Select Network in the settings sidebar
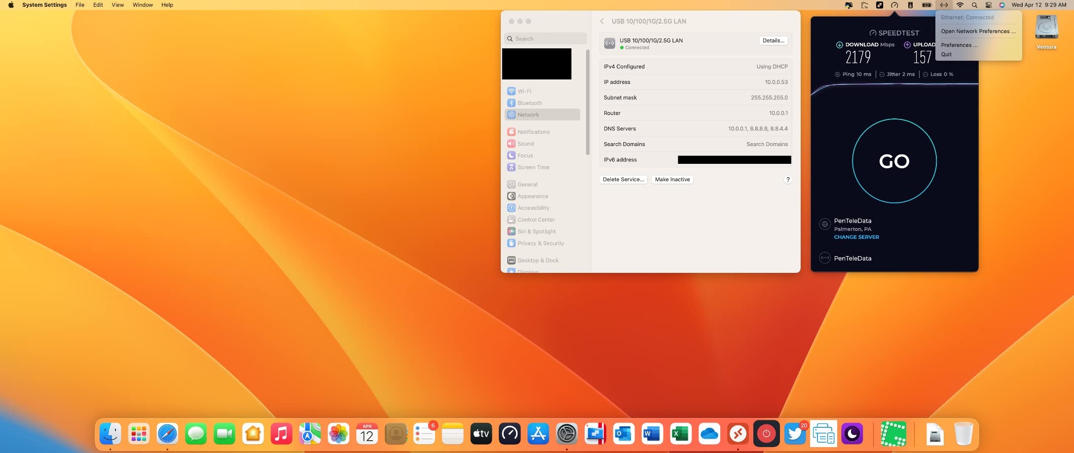This screenshot has height=453, width=1074. coord(542,114)
